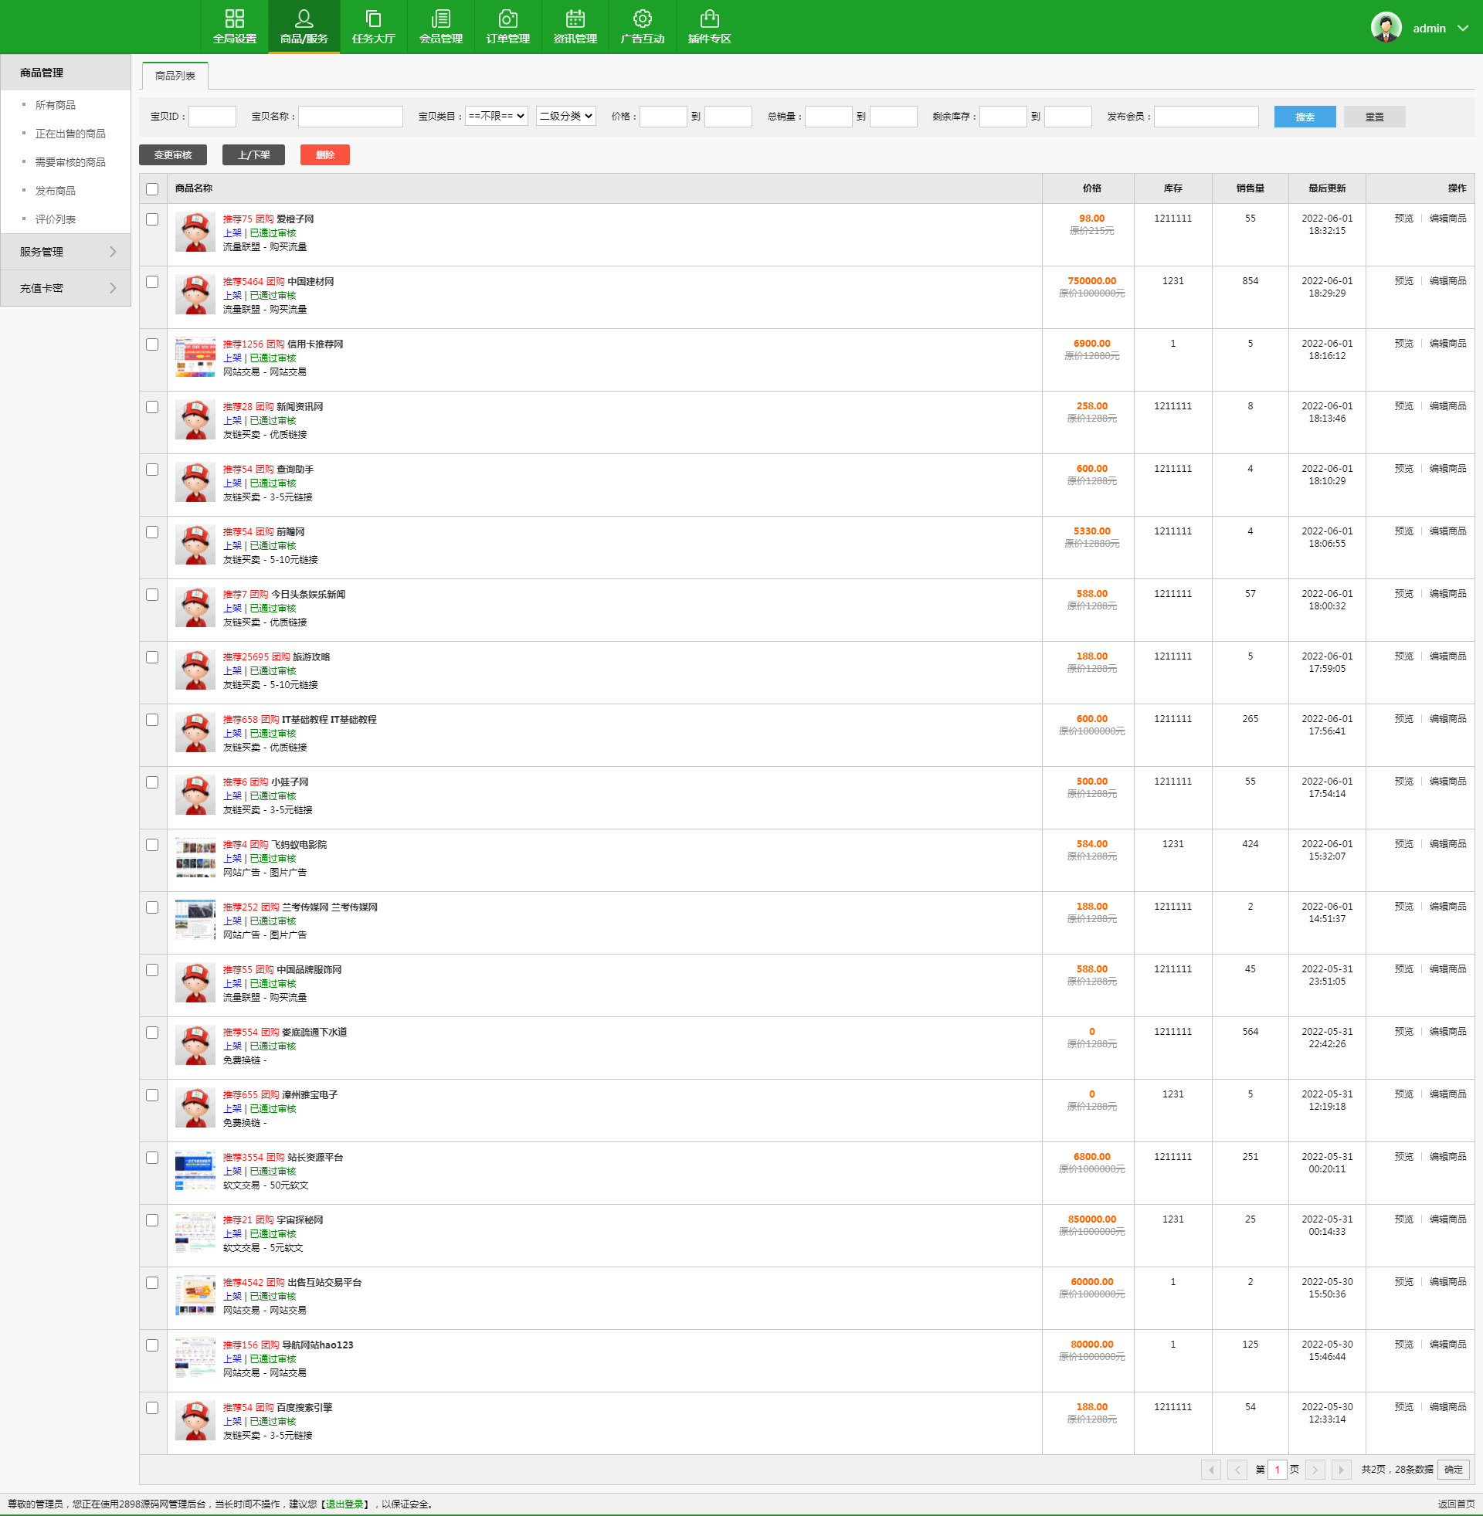1483x1516 pixels.
Task: Click the 宝贝名称 input field
Action: [350, 117]
